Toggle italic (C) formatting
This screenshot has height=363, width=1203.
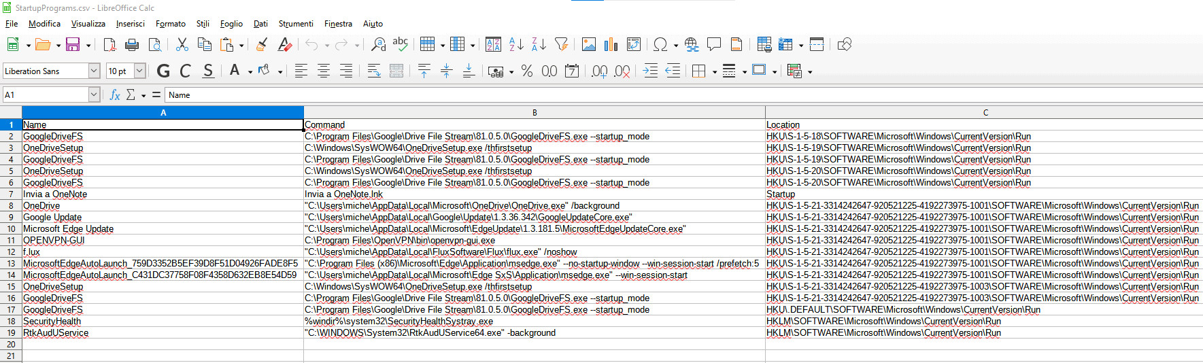[x=186, y=71]
